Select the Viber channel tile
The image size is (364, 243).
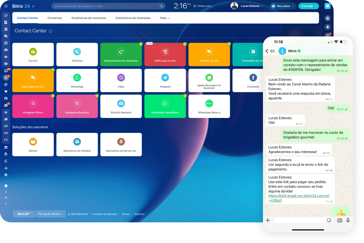tap(121, 80)
